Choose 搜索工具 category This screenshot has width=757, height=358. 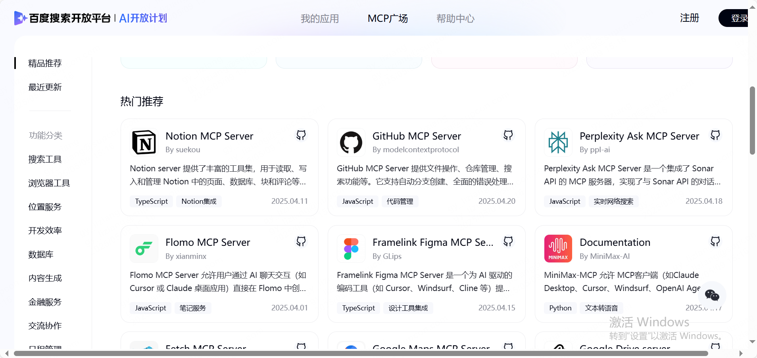click(45, 159)
